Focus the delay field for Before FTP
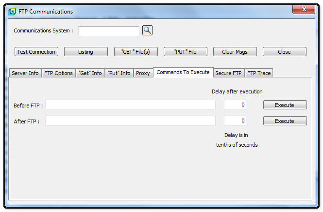323x212 pixels. (235, 105)
